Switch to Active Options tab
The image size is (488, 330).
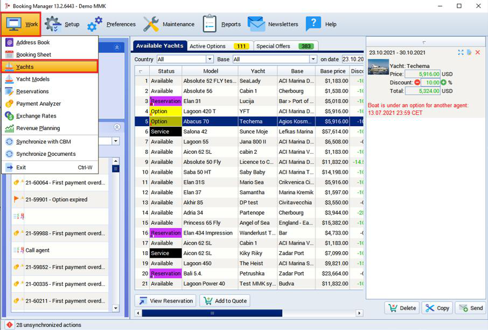pyautogui.click(x=220, y=46)
